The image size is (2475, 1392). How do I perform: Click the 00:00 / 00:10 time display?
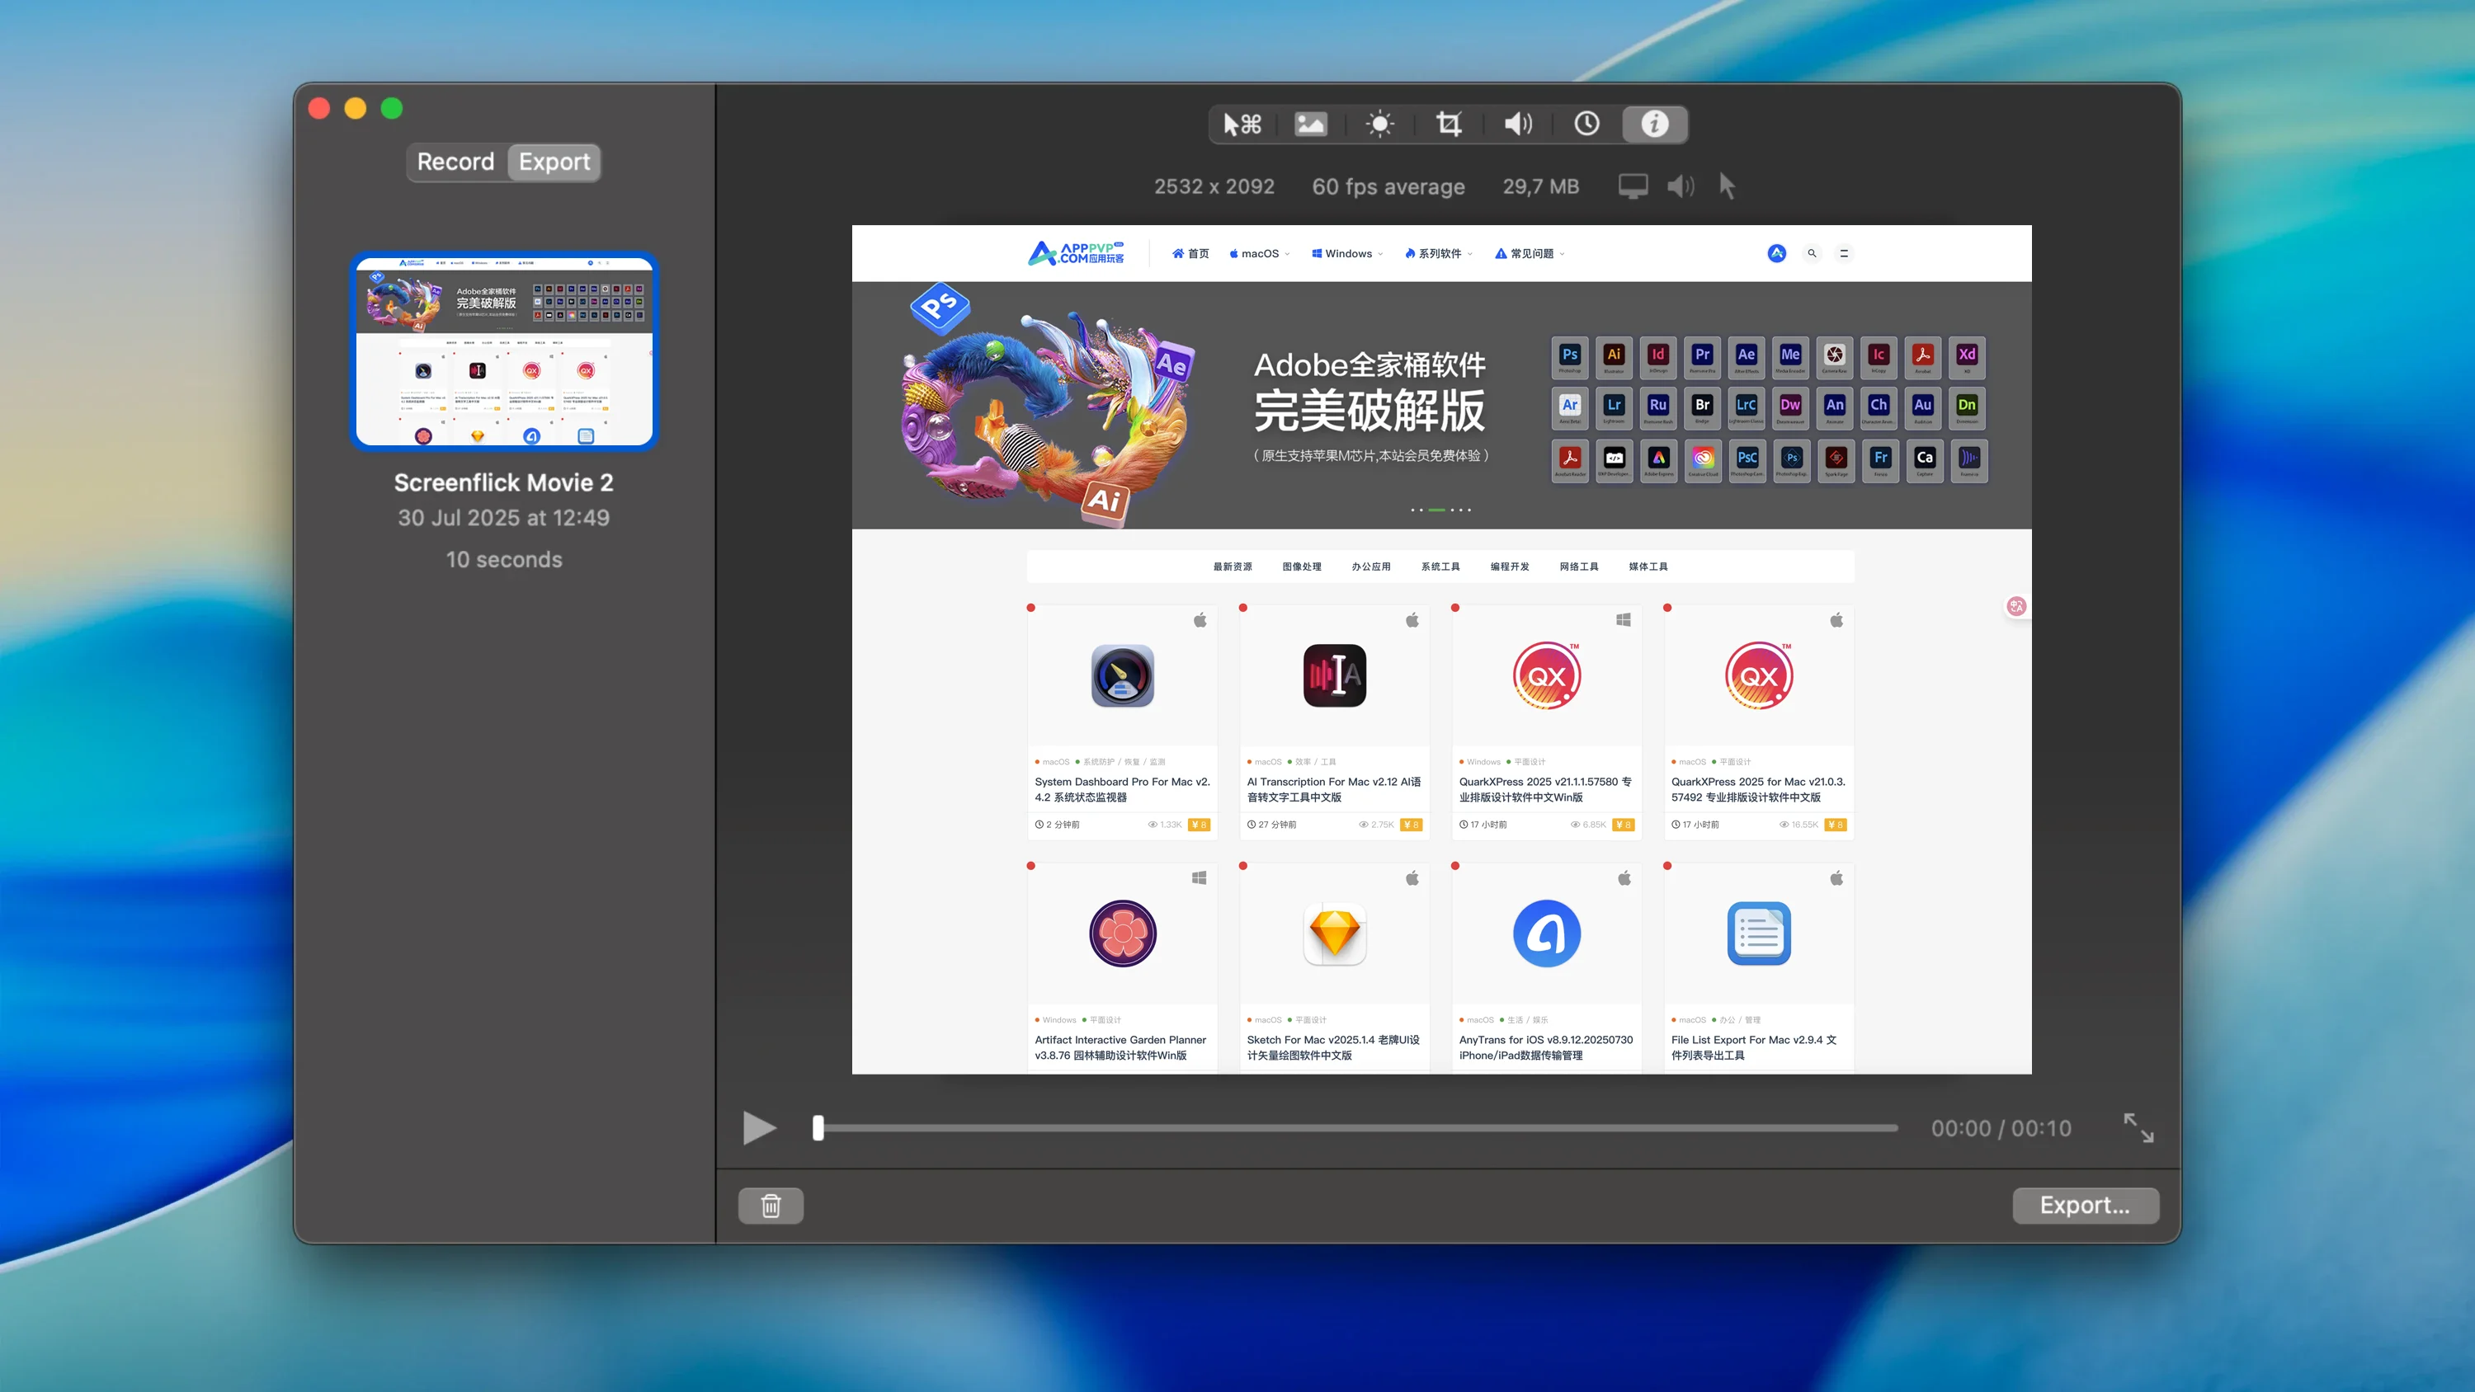[x=2001, y=1128]
